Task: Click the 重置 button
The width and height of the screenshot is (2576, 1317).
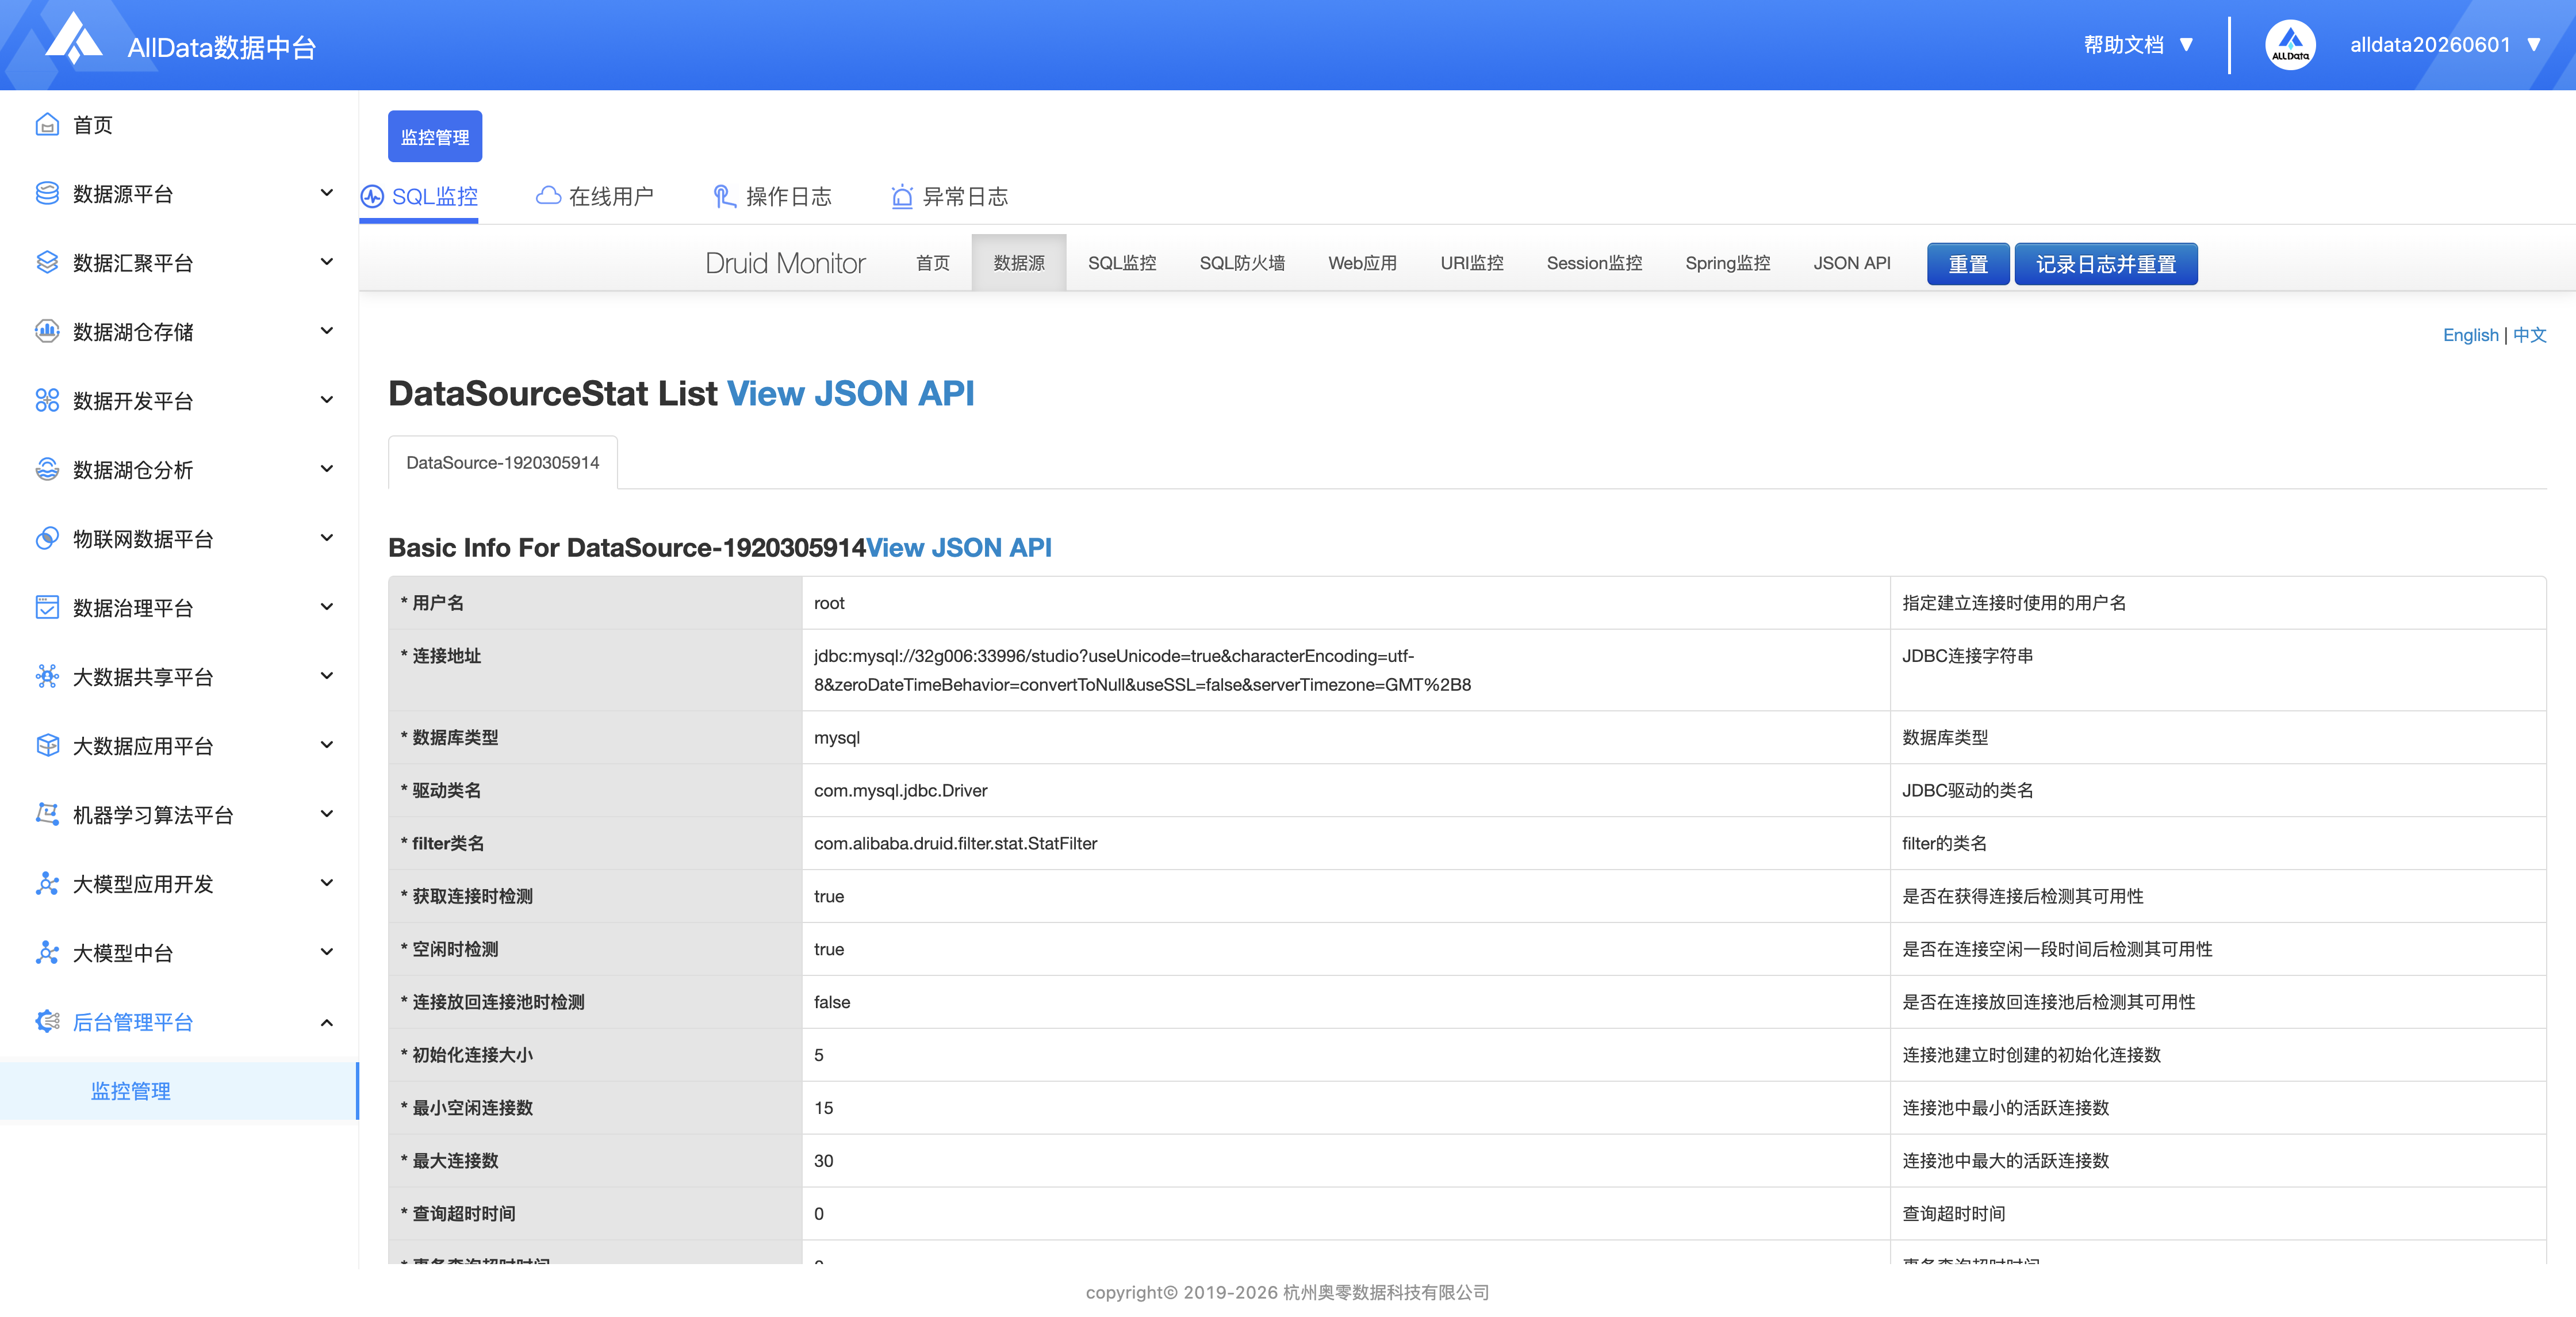Action: click(1967, 264)
